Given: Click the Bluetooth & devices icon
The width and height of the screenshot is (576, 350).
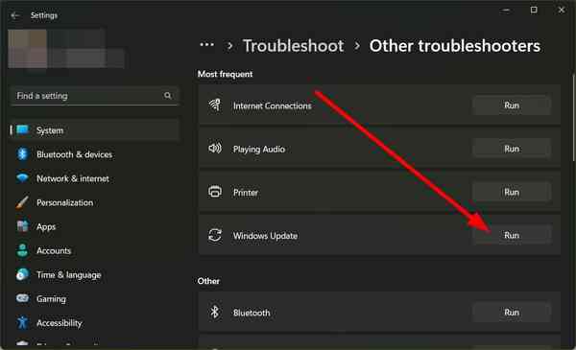Looking at the screenshot, I should point(22,154).
